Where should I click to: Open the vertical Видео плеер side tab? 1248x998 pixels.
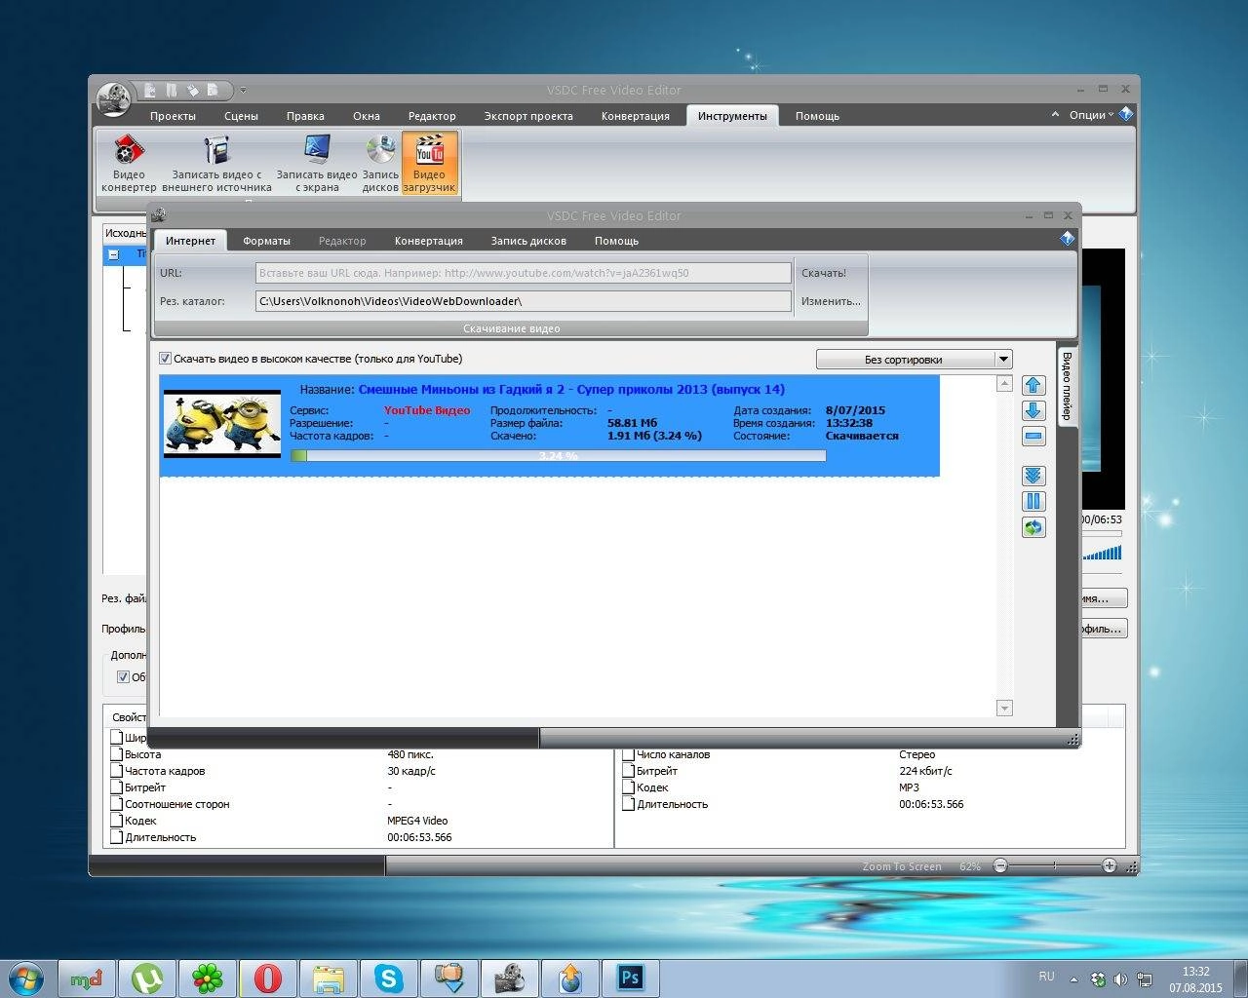click(1067, 386)
